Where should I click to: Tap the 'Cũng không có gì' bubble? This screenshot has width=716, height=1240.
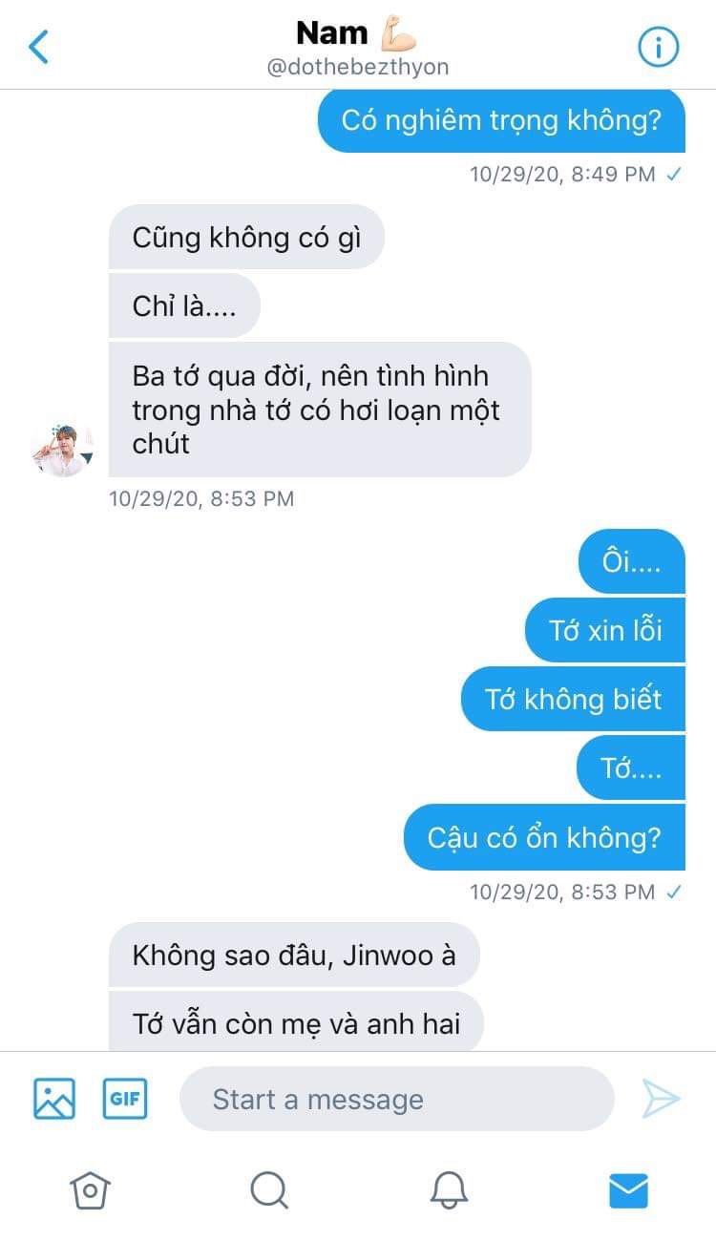(246, 237)
